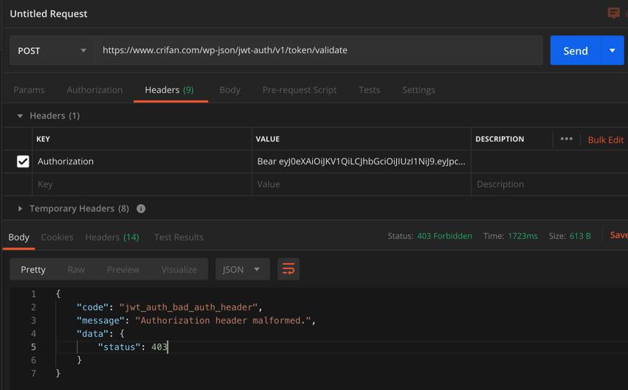The image size is (628, 390).
Task: Uncheck the Authorization header checkbox
Action: [x=23, y=161]
